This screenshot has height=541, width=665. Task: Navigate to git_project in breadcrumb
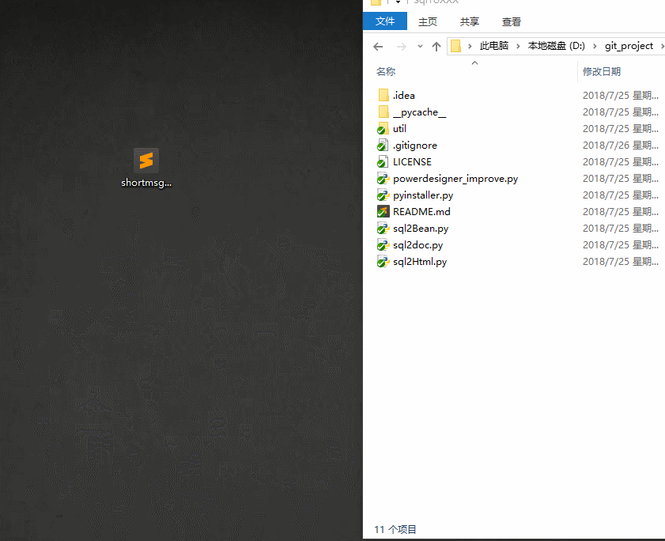pos(629,46)
